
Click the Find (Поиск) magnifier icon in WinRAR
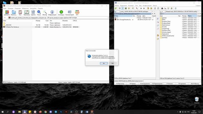tap(39, 13)
